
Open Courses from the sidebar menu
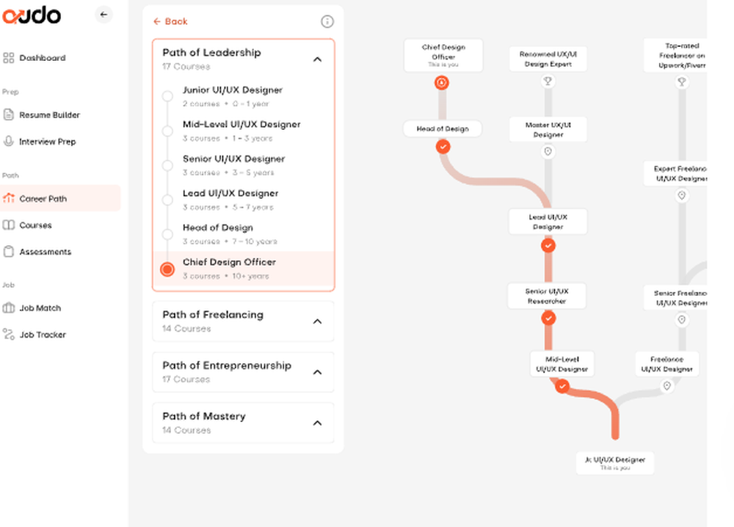point(35,225)
